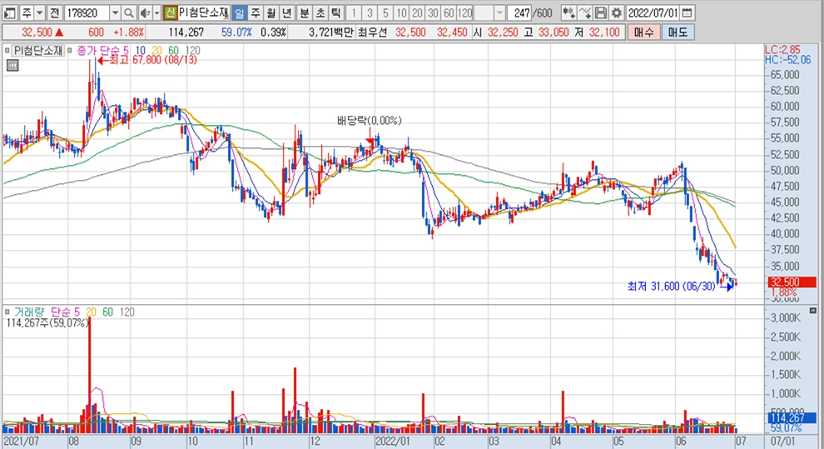
Task: Click the price MA 60 legend color
Action: [x=173, y=51]
